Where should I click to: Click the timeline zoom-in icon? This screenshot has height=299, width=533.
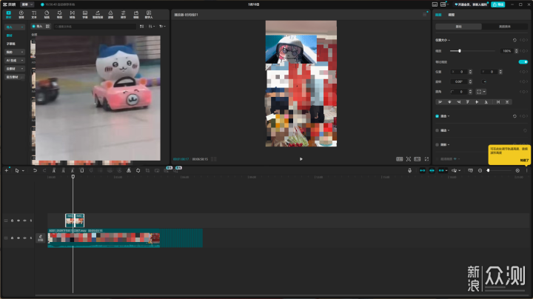(x=517, y=170)
